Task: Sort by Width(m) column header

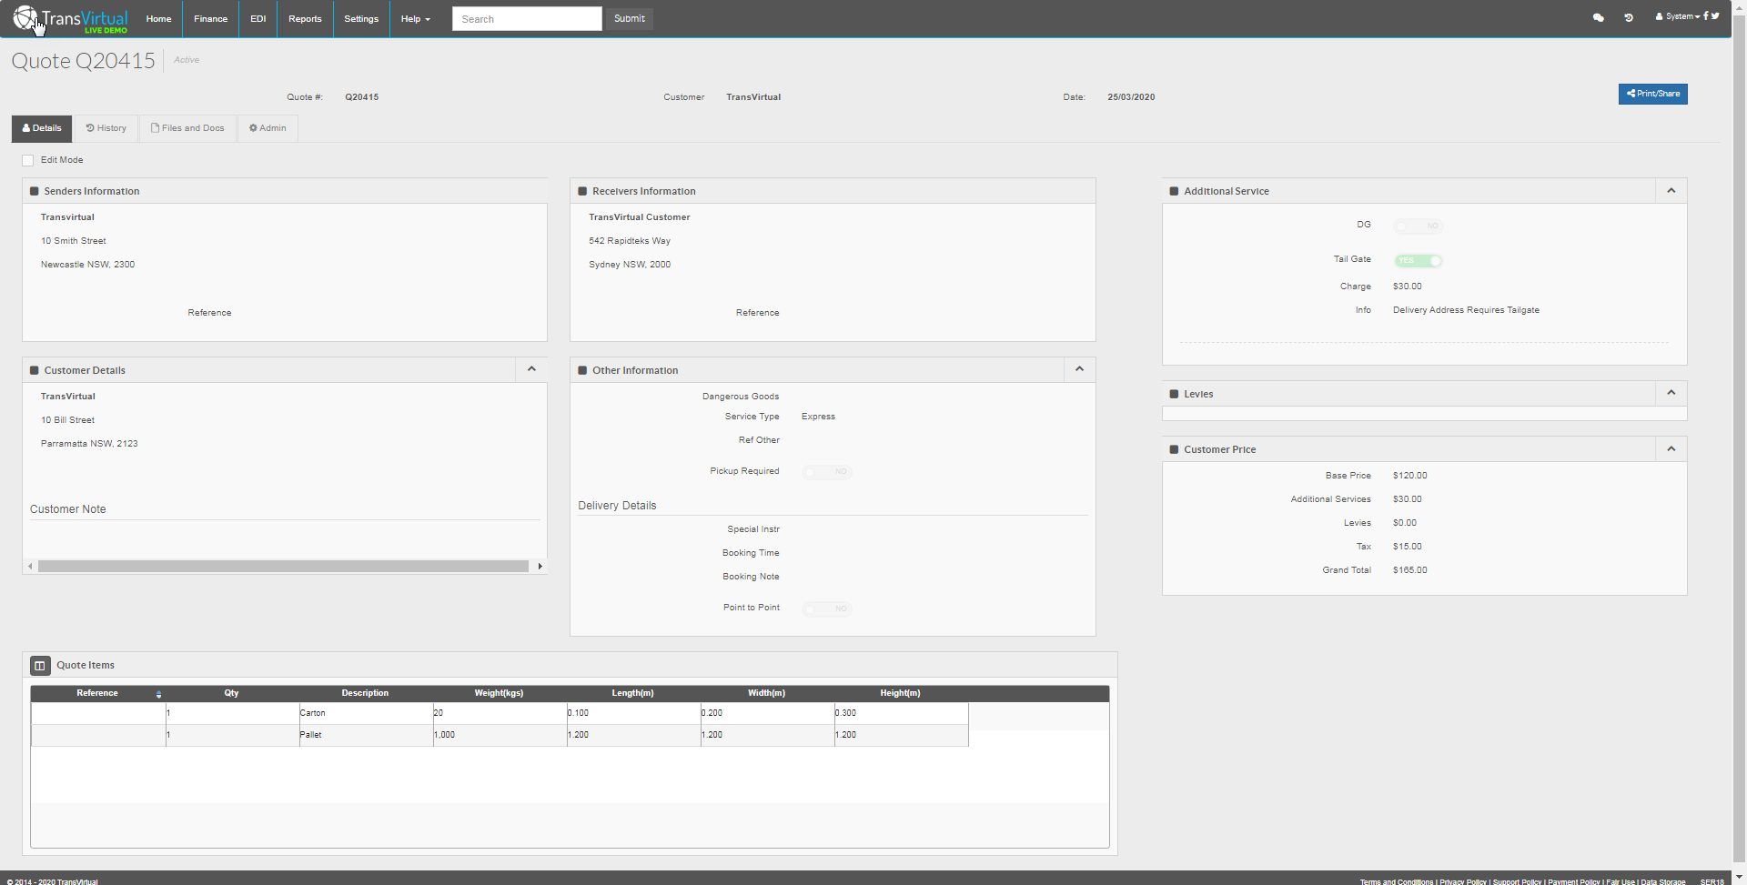Action: 766,693
